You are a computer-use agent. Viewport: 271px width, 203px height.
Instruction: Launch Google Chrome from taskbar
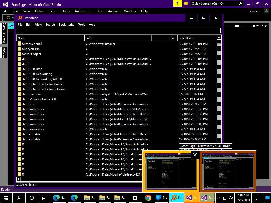pyautogui.click(x=148, y=198)
